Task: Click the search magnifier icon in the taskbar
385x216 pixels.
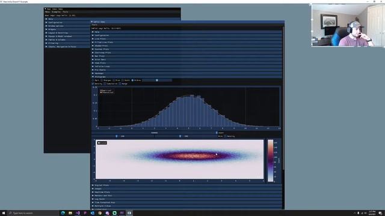Action: pos(10,213)
